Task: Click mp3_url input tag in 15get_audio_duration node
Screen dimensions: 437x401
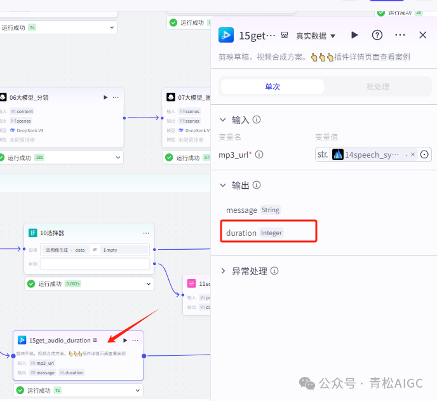Action: click(x=43, y=363)
